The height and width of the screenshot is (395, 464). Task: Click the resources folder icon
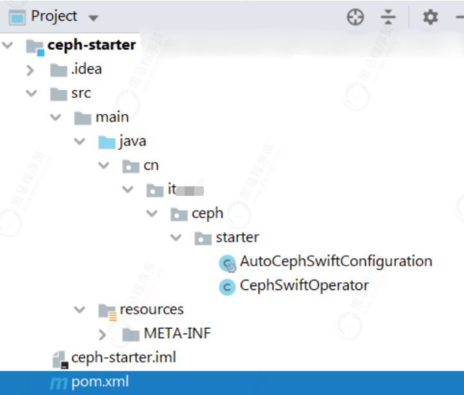coord(107,310)
